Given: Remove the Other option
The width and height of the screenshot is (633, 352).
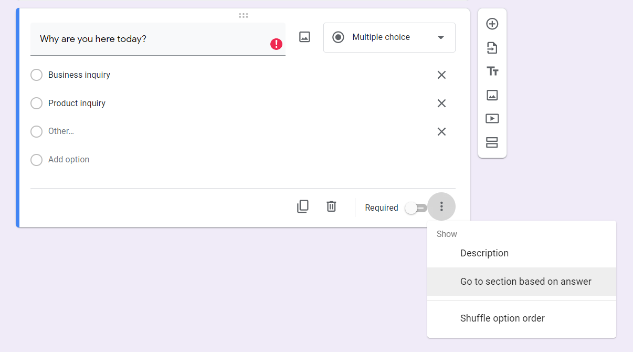Looking at the screenshot, I should 441,131.
